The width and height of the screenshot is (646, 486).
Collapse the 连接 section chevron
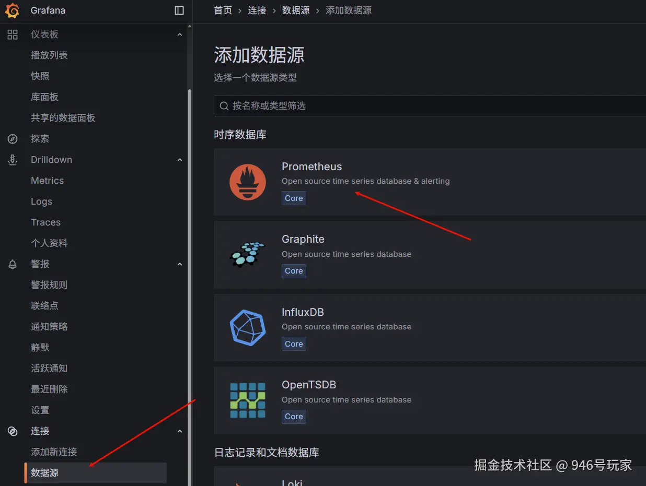[180, 431]
